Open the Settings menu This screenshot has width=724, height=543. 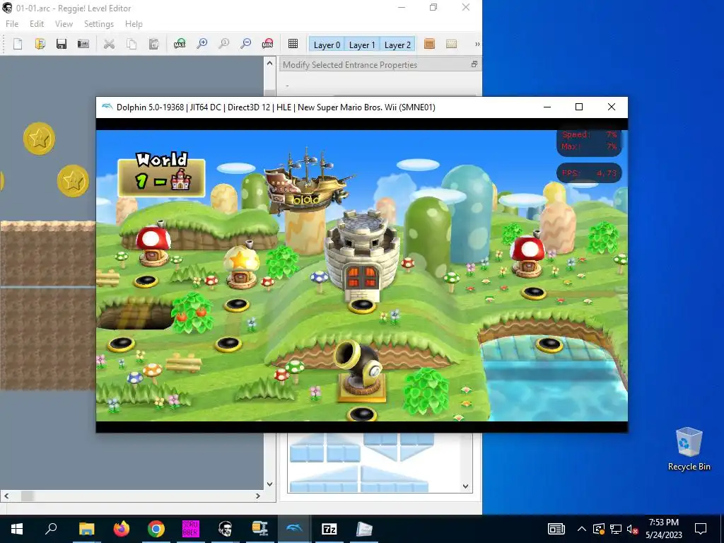click(x=99, y=24)
